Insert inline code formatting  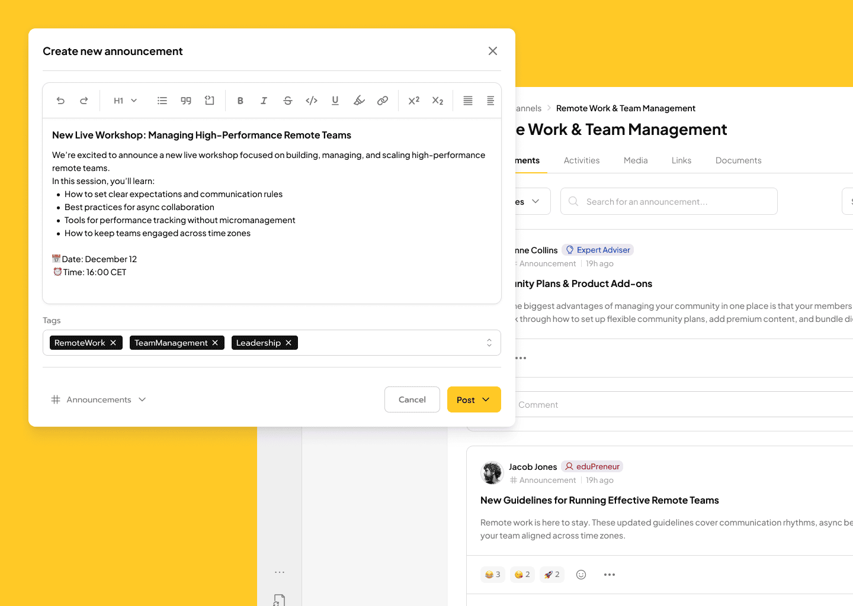[x=312, y=101]
